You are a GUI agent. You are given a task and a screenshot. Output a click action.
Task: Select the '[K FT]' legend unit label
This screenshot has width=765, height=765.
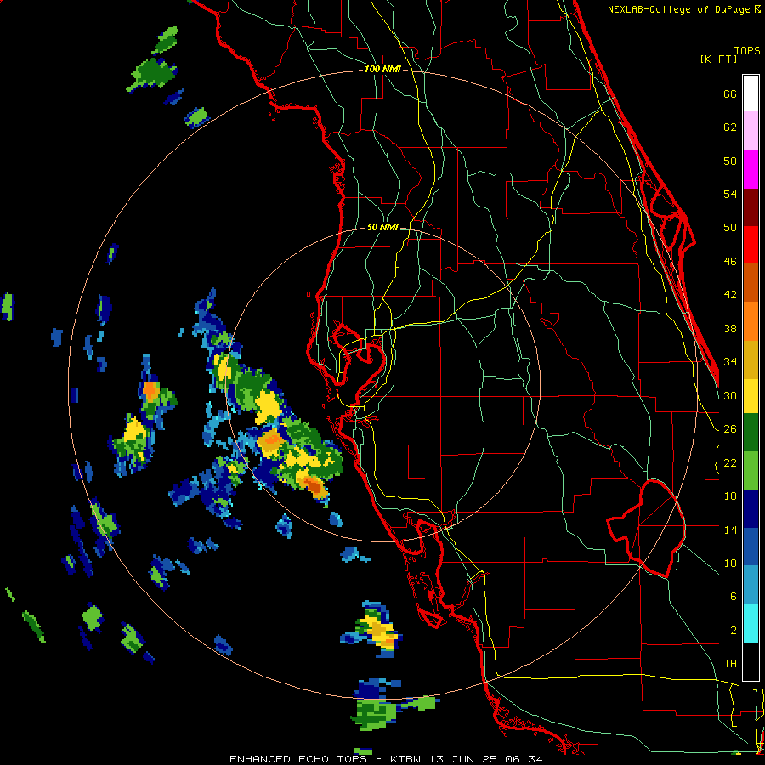point(719,59)
